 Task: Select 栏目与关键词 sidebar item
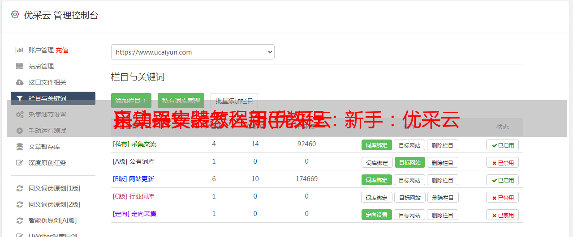[x=53, y=98]
